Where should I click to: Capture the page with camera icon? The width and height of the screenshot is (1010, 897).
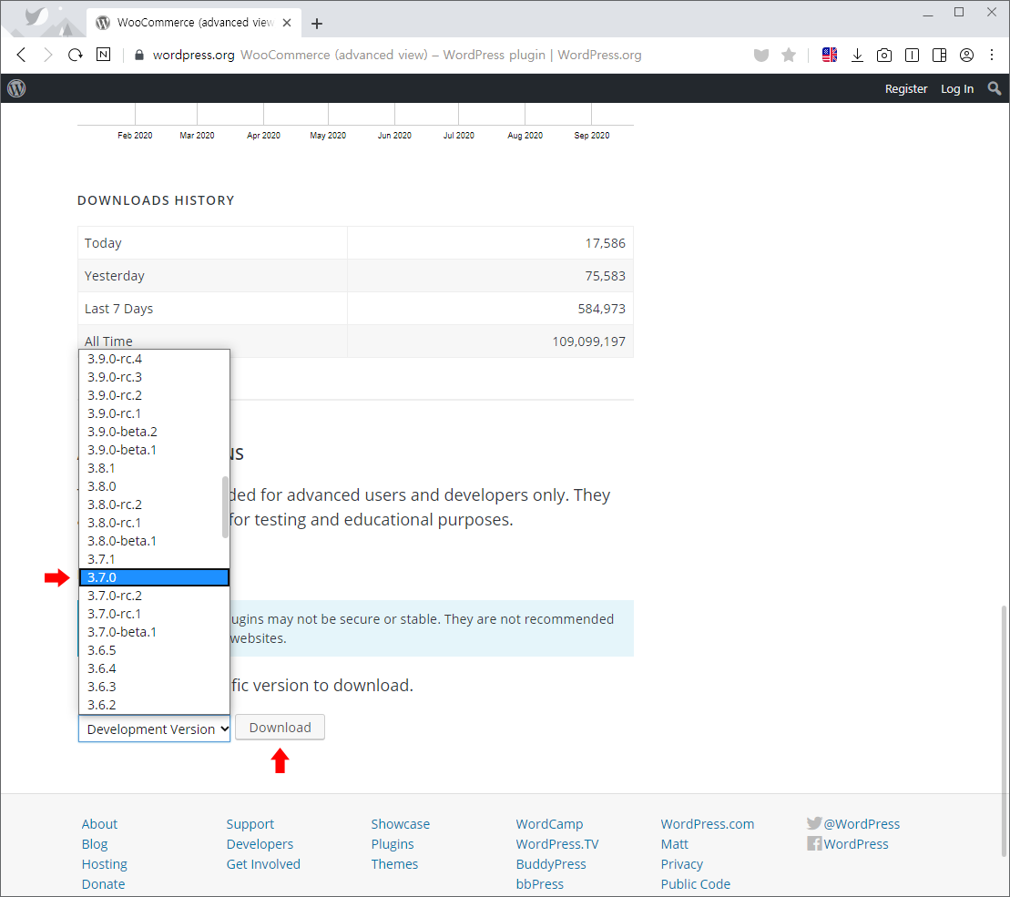click(884, 56)
